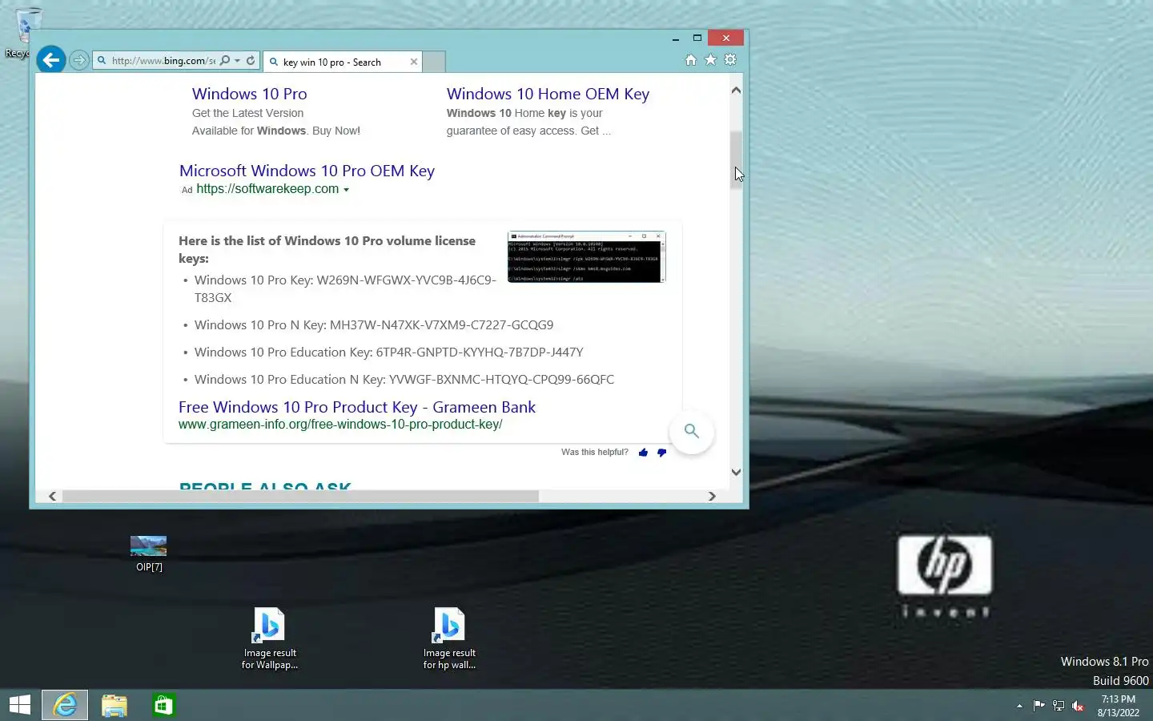Click the round floating search magnifier button
The height and width of the screenshot is (721, 1153).
[x=692, y=431]
